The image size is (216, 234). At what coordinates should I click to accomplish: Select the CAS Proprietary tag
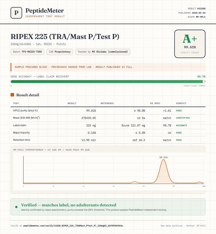coord(60,52)
